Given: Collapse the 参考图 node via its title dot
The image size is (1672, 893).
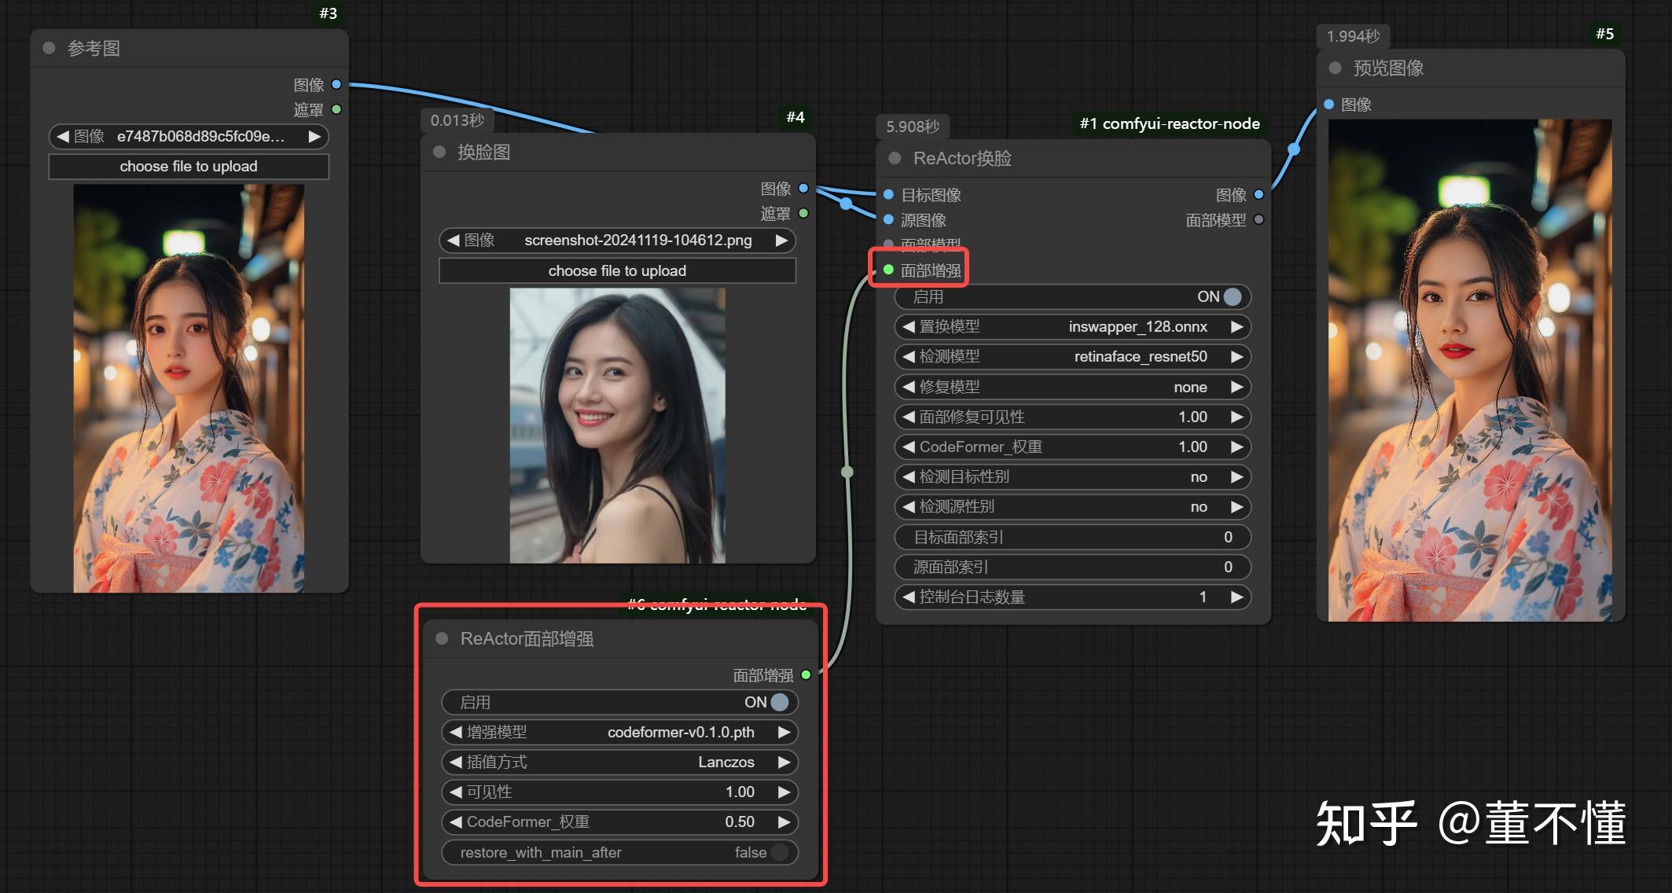Looking at the screenshot, I should (49, 48).
